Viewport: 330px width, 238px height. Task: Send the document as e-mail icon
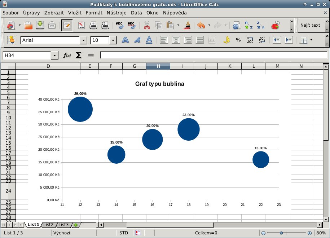point(52,26)
